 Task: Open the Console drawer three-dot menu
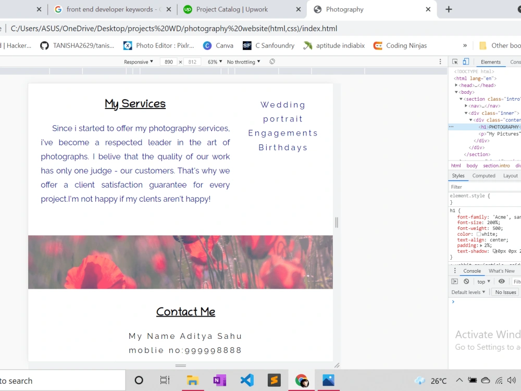pyautogui.click(x=455, y=271)
